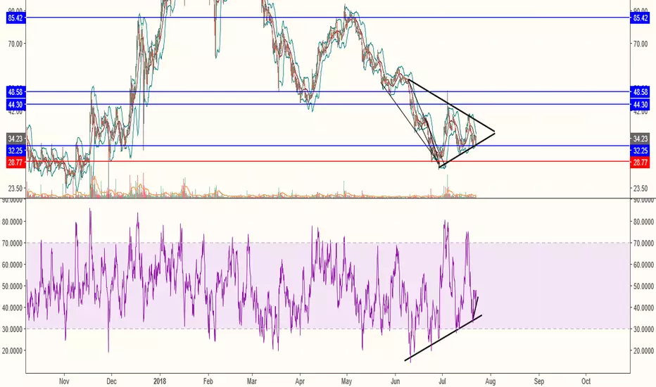Select the black RSI rising trendline
Viewport: 656px width, 387px height.
coord(443,338)
